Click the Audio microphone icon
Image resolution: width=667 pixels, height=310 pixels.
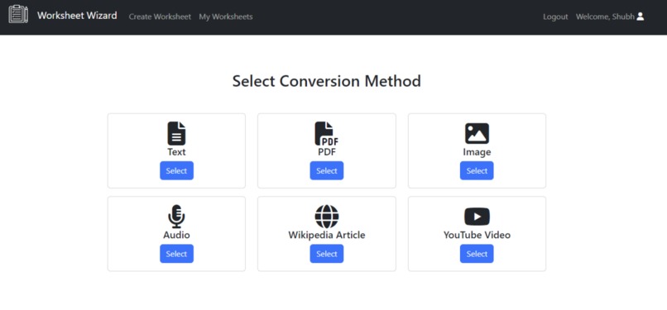(x=176, y=217)
